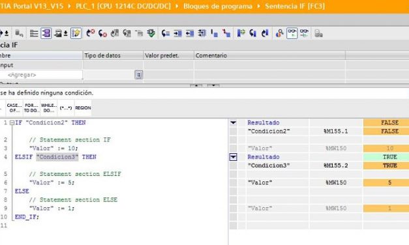Screen dimensions: 409x245
Task: Click the glasses with arrows monitoring icon
Action: 304,33
